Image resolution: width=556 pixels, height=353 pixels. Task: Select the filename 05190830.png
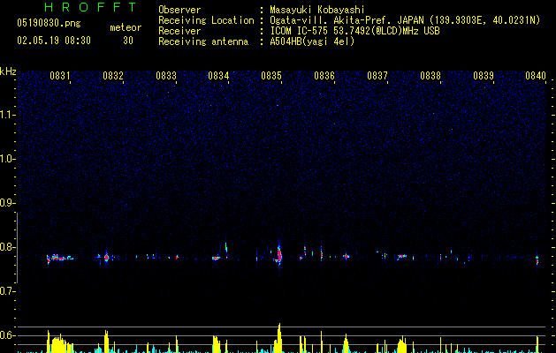[49, 24]
